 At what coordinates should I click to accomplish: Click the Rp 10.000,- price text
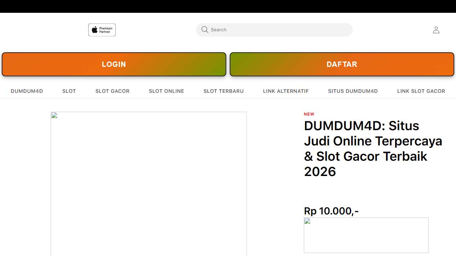[331, 211]
